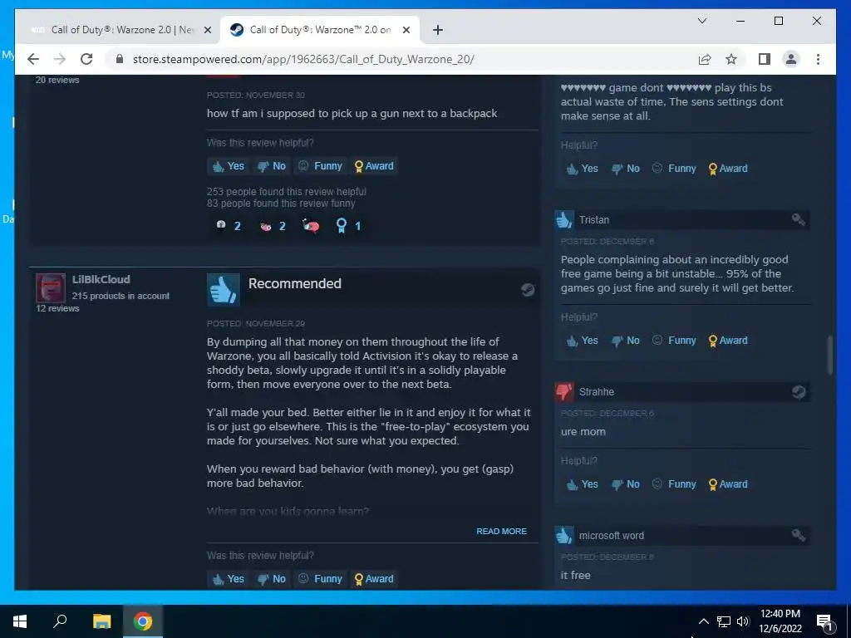View the site lock security icon

pos(120,59)
